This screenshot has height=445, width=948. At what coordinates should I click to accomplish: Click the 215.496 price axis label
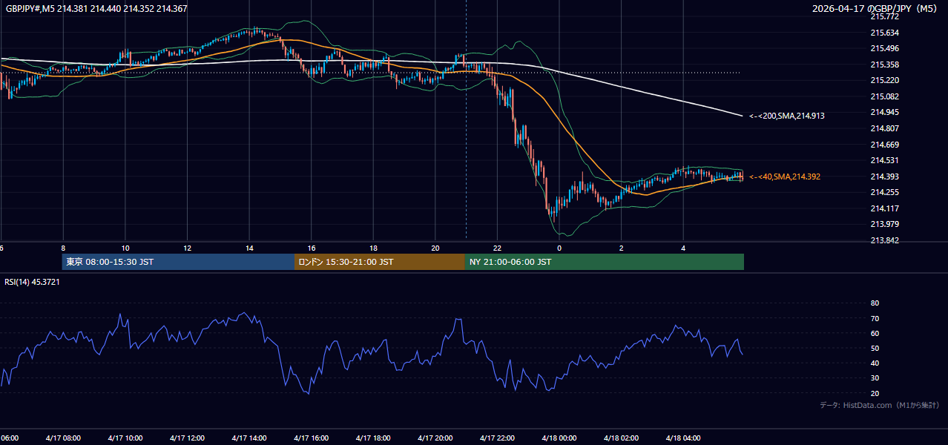884,48
